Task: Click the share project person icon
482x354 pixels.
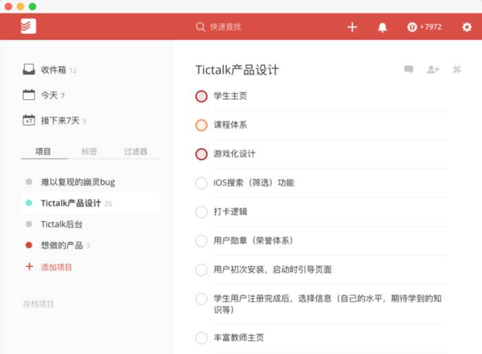Action: [x=432, y=70]
